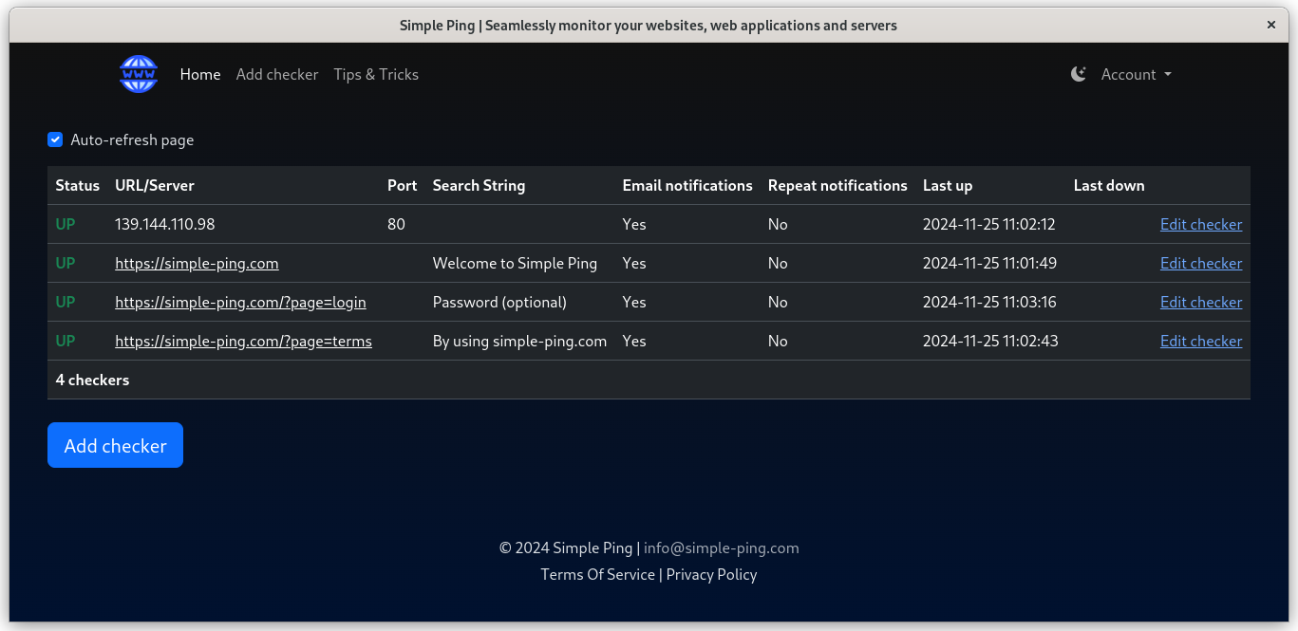Click last up time 2024-11-25 11:03:16
Image resolution: width=1298 pixels, height=631 pixels.
click(989, 302)
